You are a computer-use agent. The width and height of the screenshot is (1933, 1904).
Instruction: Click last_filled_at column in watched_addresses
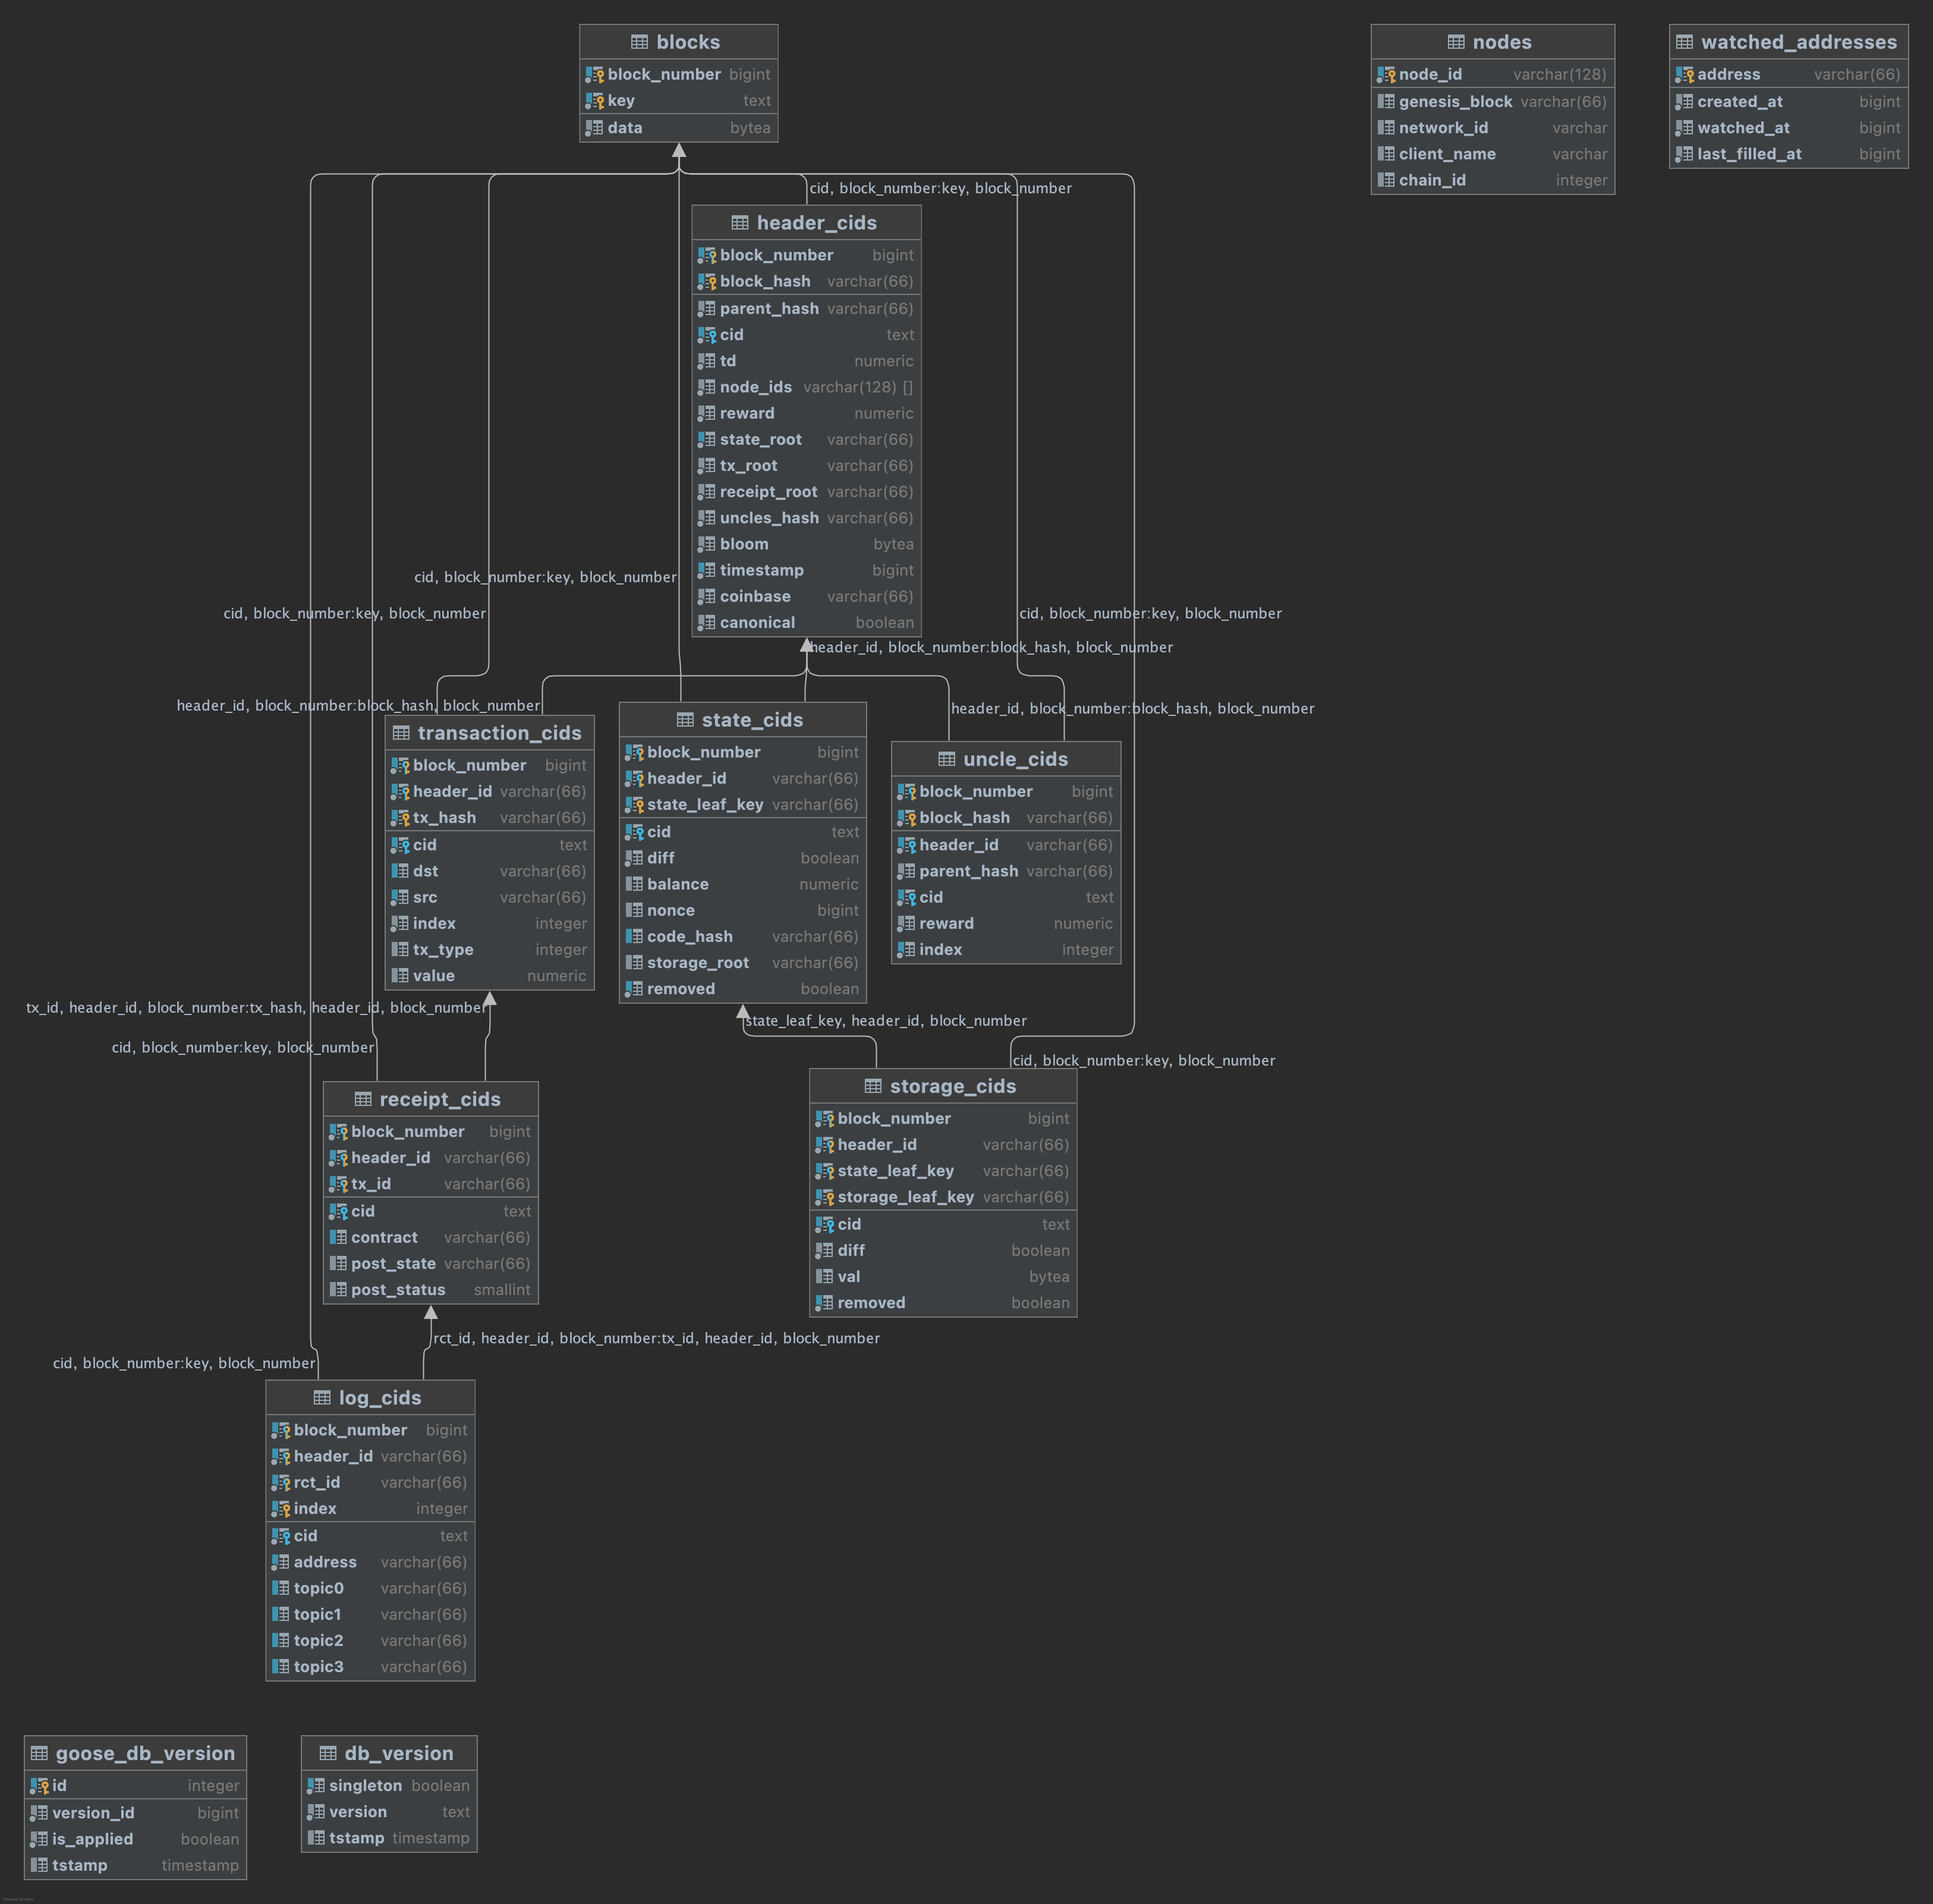[1788, 154]
